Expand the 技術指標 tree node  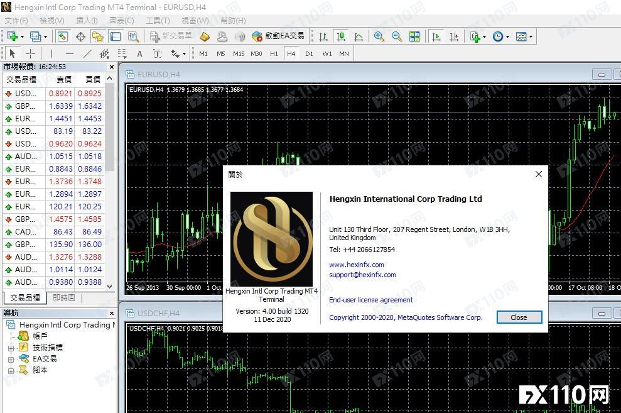11,348
